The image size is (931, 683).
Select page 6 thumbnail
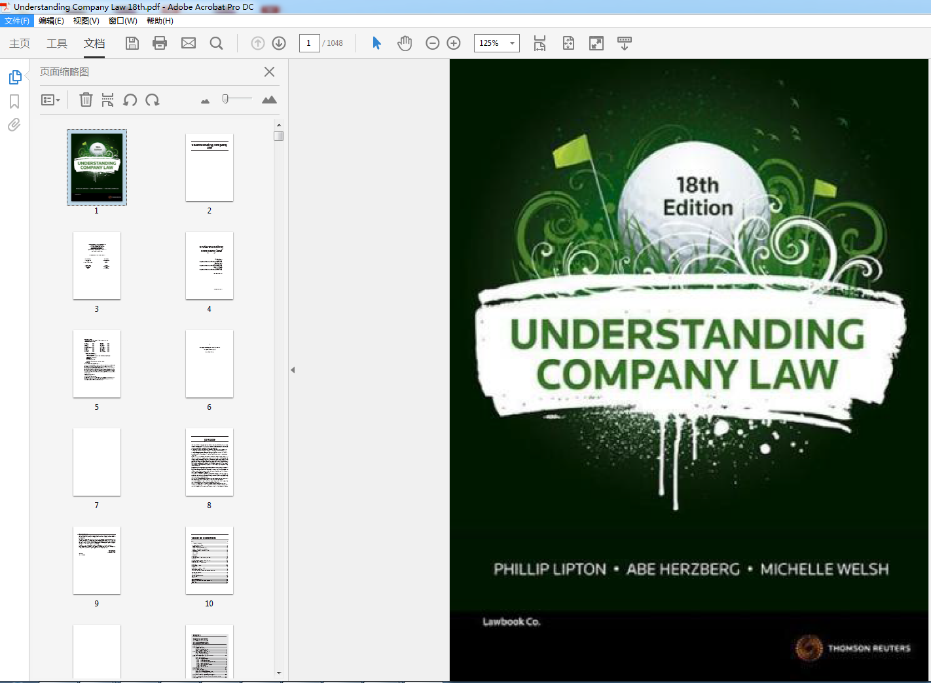[210, 363]
